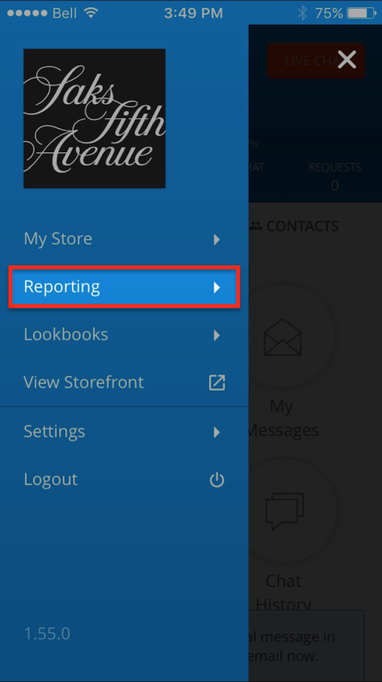The height and width of the screenshot is (682, 382).
Task: Open View Storefront link
Action: pyautogui.click(x=83, y=382)
